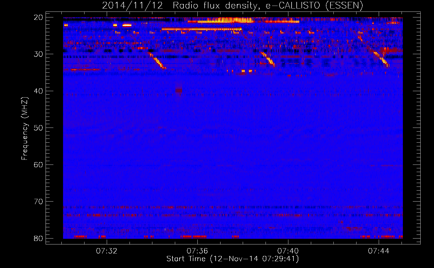The height and width of the screenshot is (268, 434).
Task: Click the 30 MHz frequency tick label
Action: [x=38, y=54]
